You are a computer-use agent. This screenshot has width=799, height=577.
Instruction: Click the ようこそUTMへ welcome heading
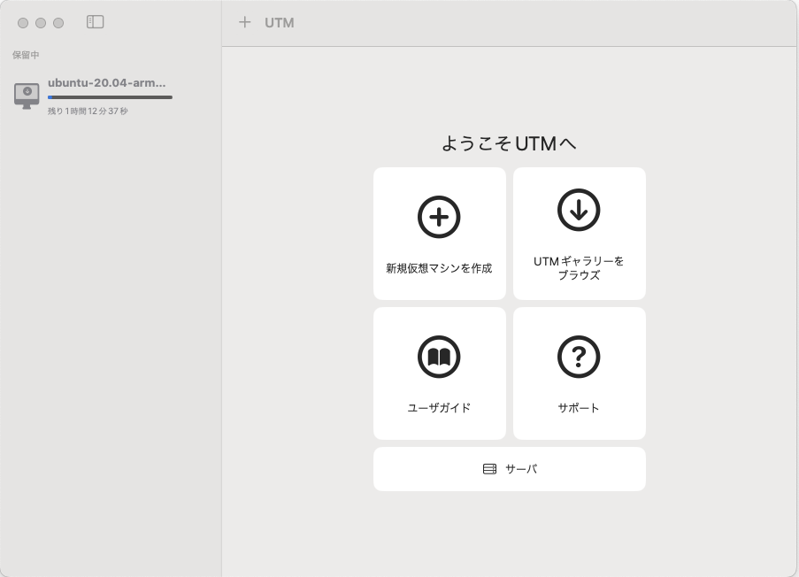point(510,142)
